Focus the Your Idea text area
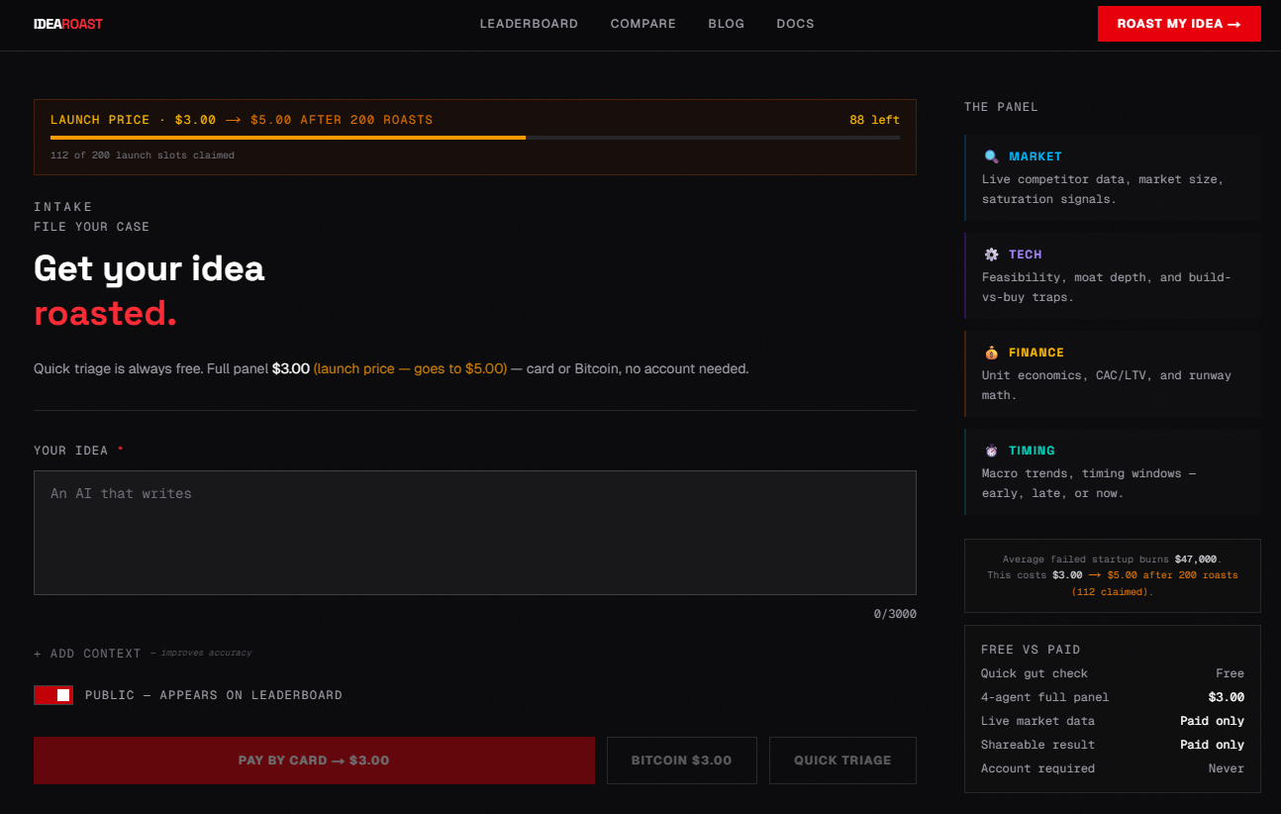 [475, 533]
